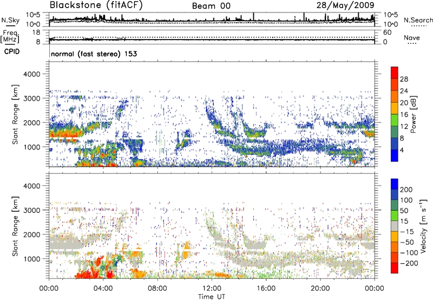This screenshot has height=300, width=433.
Task: Click the "4000" tick on power panel axis
Action: click(x=31, y=74)
